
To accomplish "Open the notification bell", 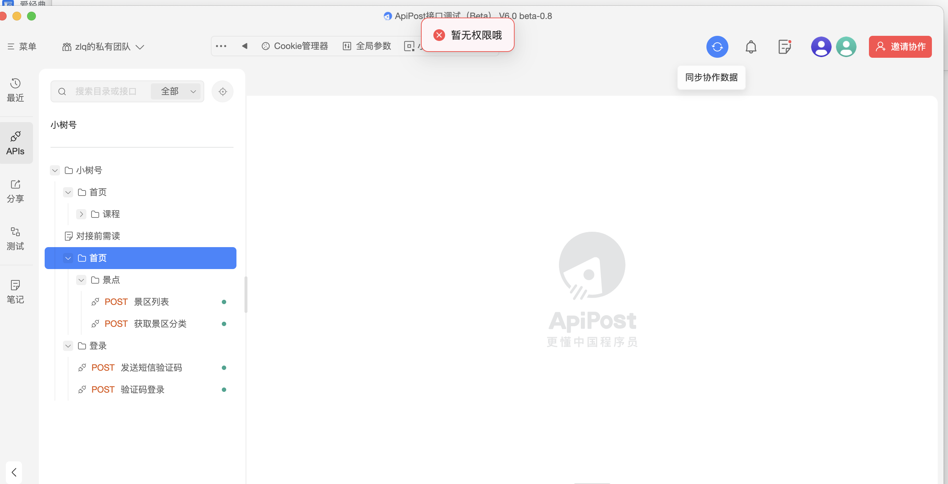I will 751,47.
